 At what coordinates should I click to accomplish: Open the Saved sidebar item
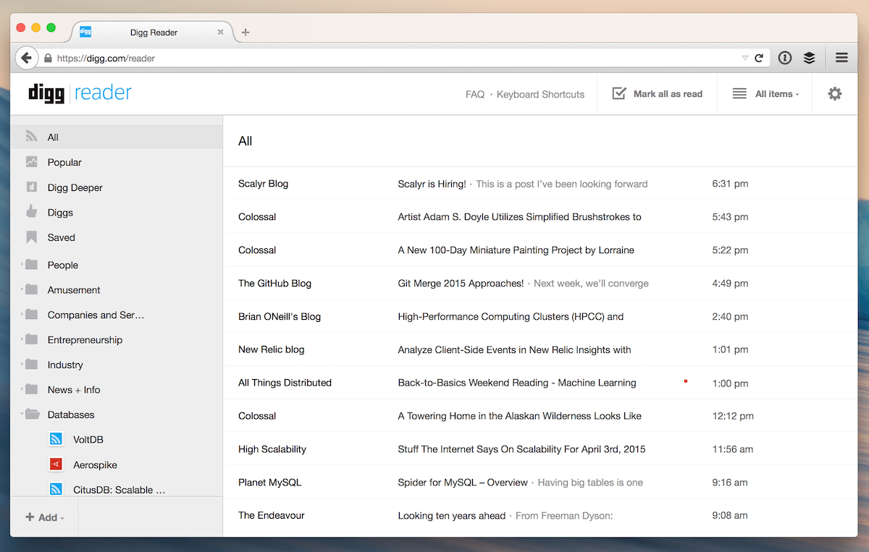[x=117, y=237]
